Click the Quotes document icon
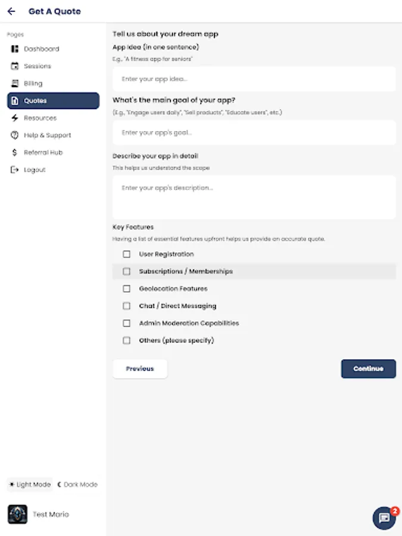The width and height of the screenshot is (402, 536). coord(14,101)
